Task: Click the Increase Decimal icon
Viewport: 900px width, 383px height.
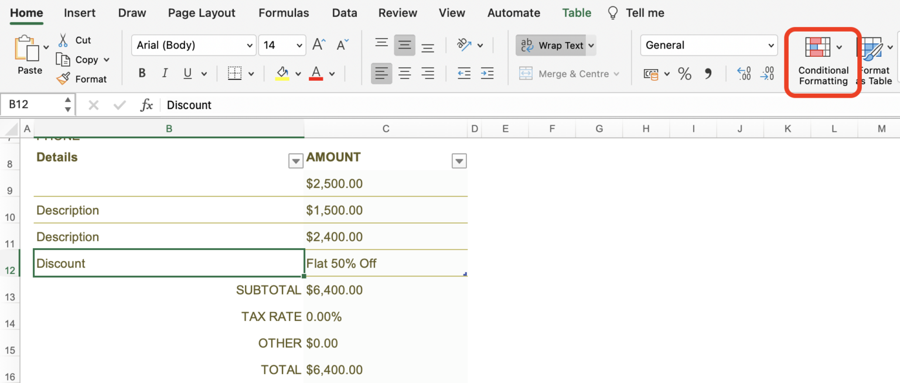Action: click(743, 74)
